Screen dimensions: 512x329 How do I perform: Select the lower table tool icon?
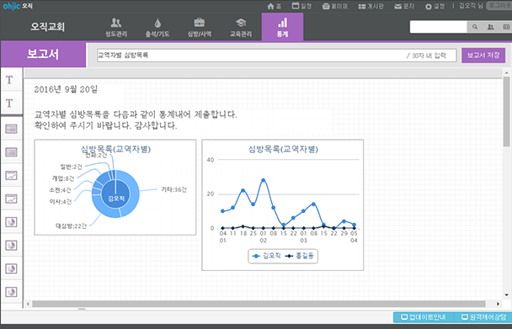[x=11, y=152]
